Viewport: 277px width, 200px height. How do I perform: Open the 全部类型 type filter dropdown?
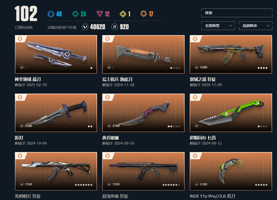click(218, 26)
